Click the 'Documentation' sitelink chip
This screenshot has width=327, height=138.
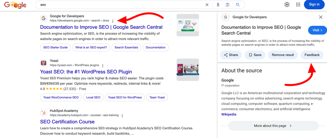[156, 47]
